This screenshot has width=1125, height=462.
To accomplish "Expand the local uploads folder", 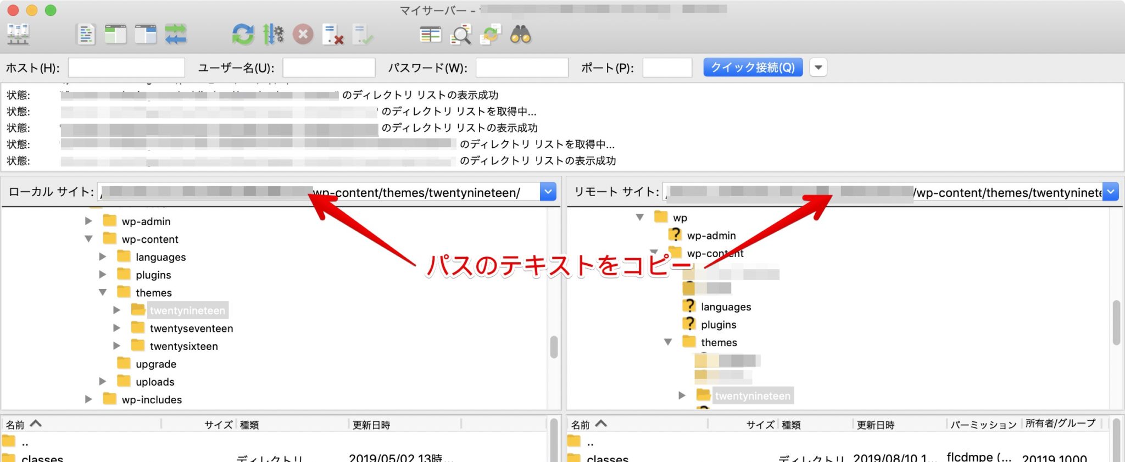I will [x=103, y=381].
